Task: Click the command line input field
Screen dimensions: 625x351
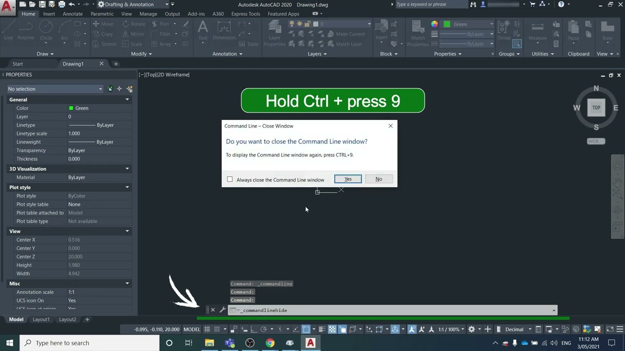Action: coord(393,310)
